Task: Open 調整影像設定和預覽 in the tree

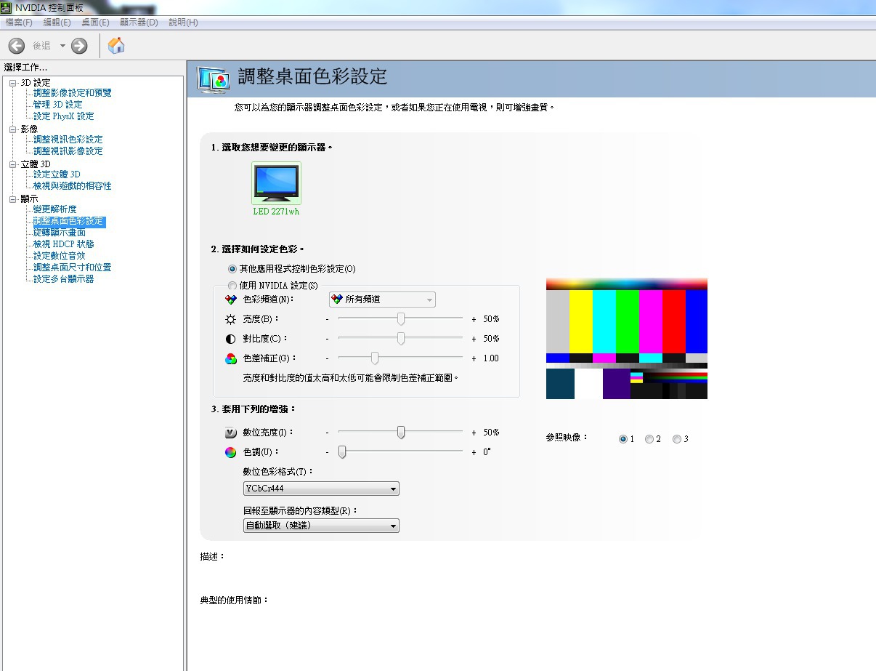Action: click(x=73, y=93)
